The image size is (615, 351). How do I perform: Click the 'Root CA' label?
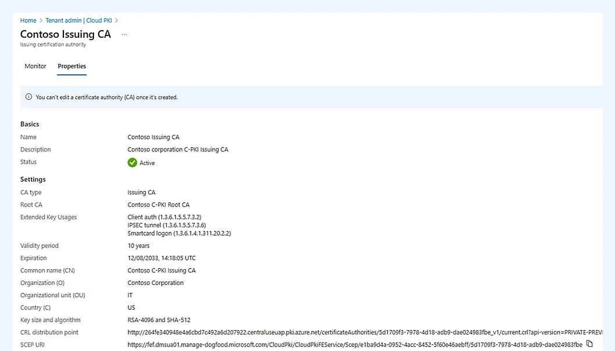coord(31,205)
